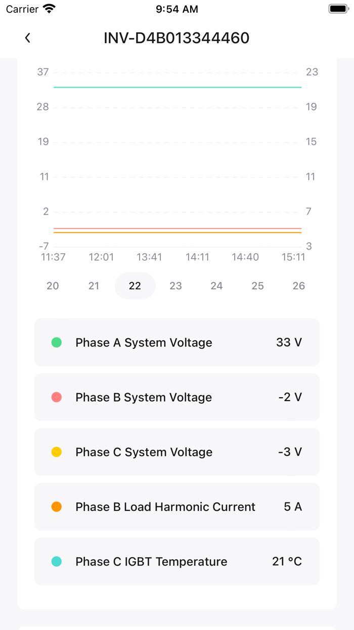
Task: Tap the back chevron to return
Action: pos(28,37)
